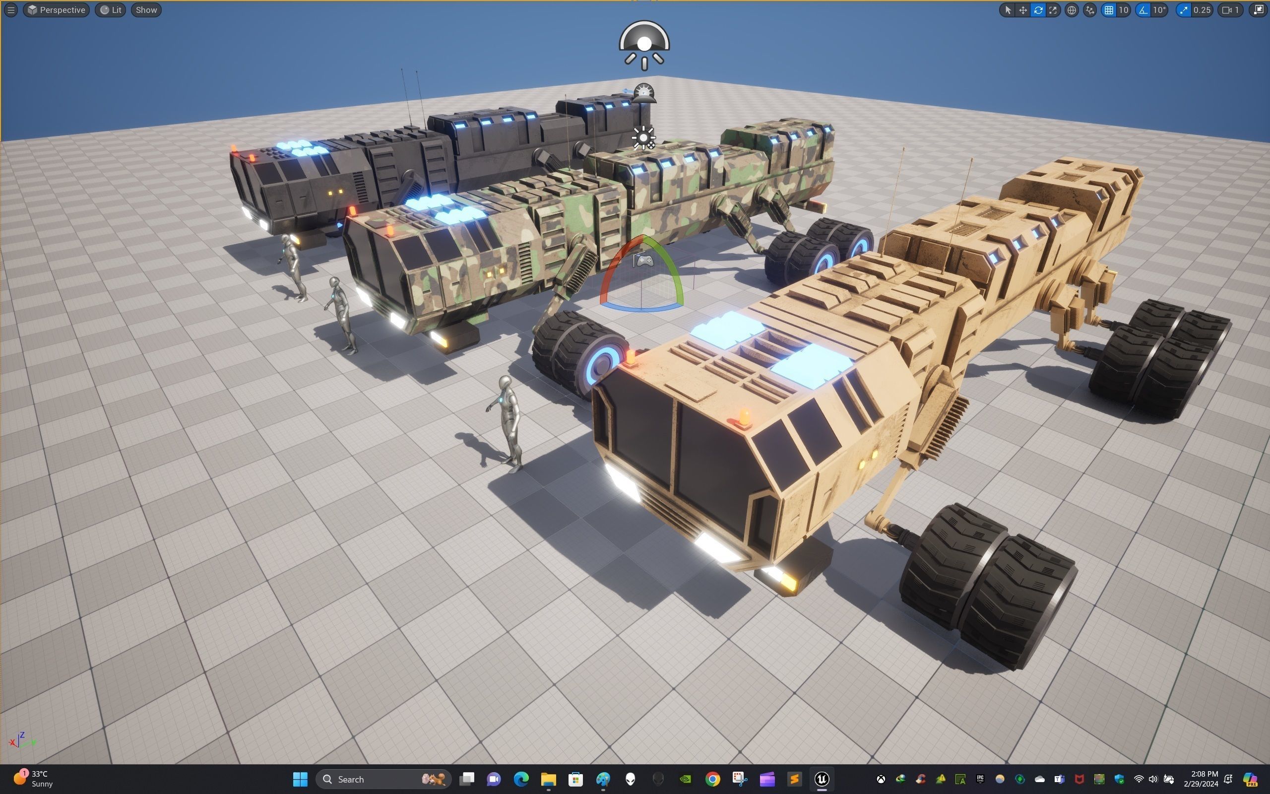The height and width of the screenshot is (794, 1270).
Task: Open the camera speed setting
Action: tap(1231, 10)
